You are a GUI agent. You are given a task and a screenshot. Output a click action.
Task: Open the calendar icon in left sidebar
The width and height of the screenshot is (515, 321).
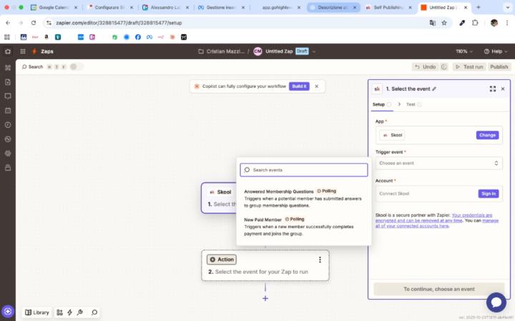pos(8,111)
